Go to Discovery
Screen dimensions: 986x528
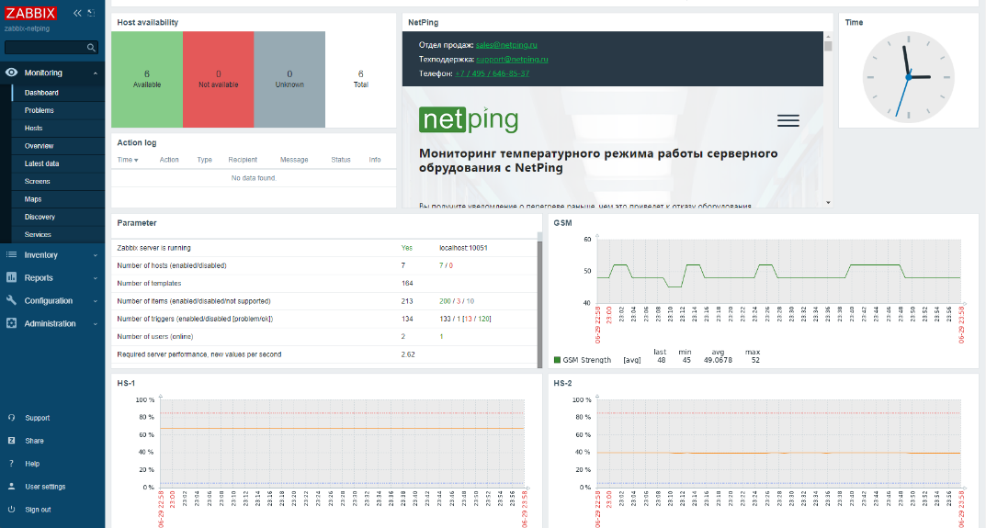pos(40,217)
